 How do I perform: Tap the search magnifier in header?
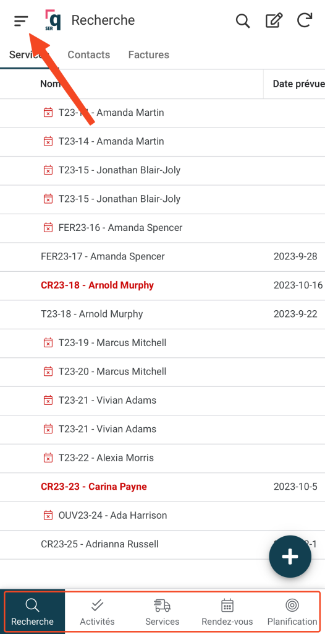[x=243, y=20]
